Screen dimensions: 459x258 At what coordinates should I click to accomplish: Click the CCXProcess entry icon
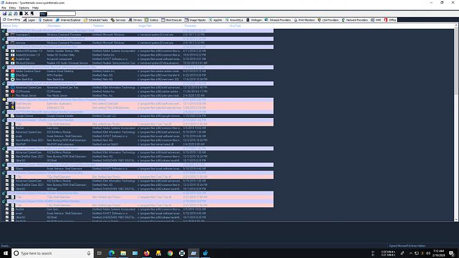pos(13,91)
